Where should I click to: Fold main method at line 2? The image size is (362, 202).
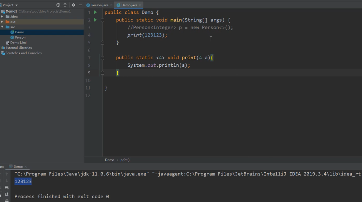click(103, 20)
